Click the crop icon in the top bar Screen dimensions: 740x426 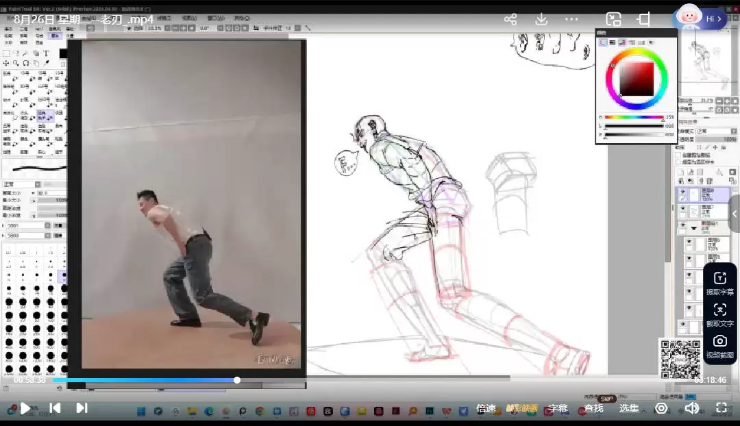pyautogui.click(x=643, y=19)
